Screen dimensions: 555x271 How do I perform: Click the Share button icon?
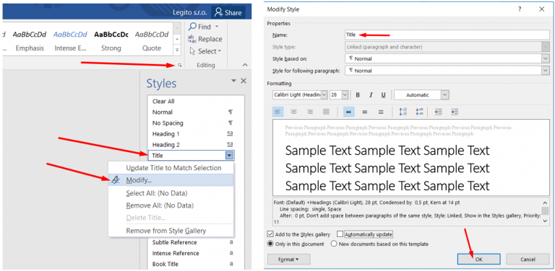(219, 12)
